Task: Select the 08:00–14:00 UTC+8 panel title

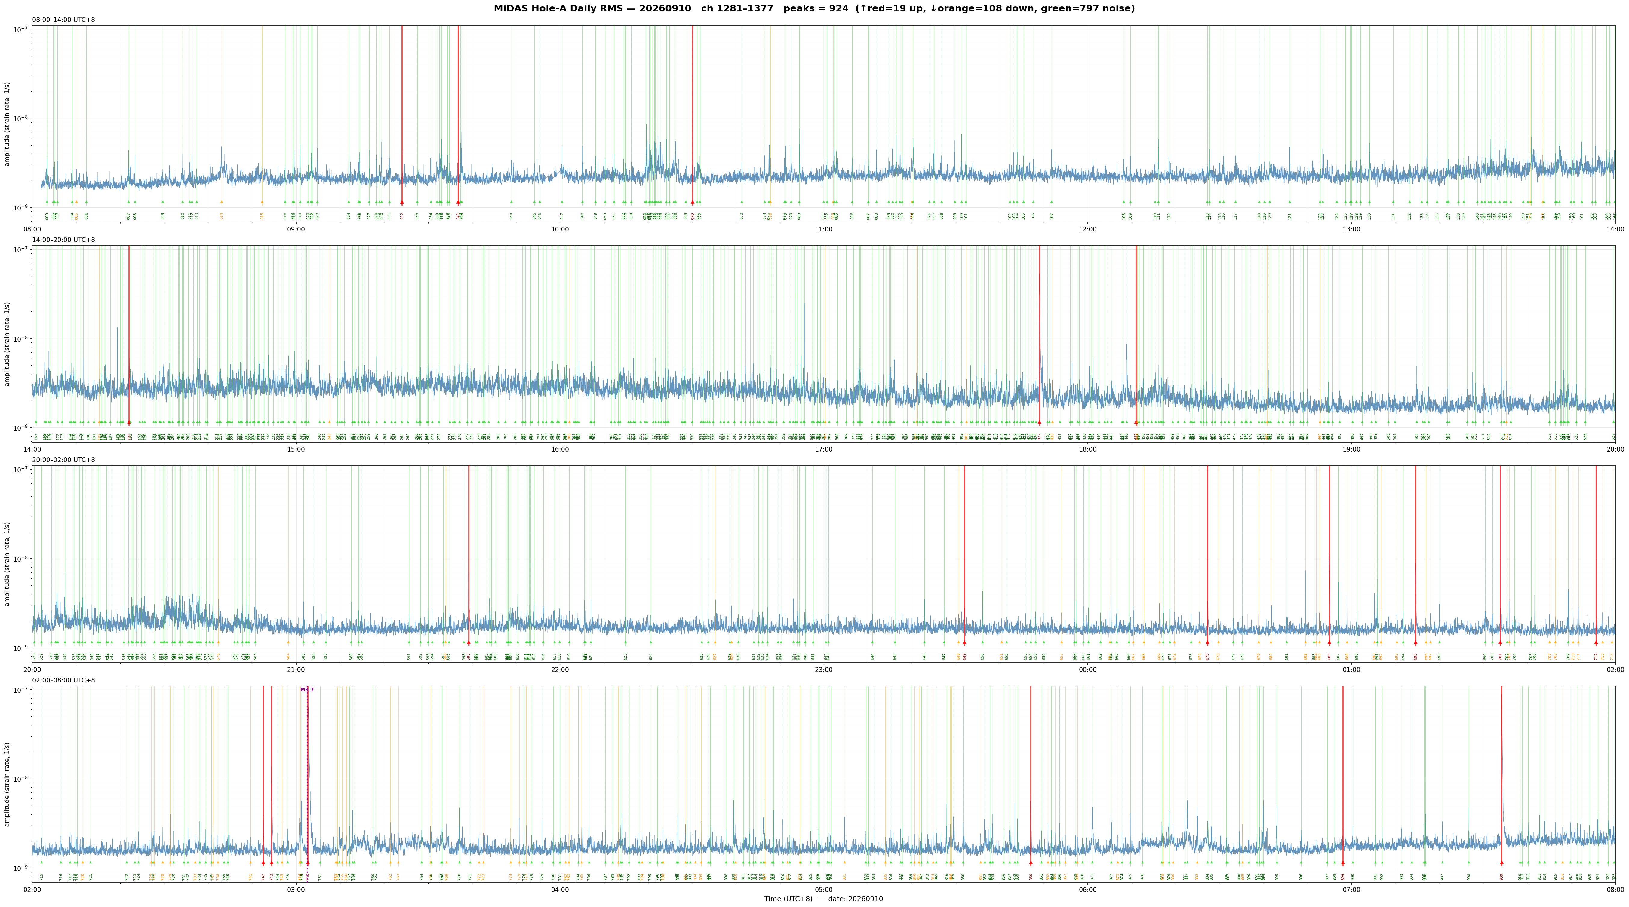Action: pyautogui.click(x=63, y=20)
